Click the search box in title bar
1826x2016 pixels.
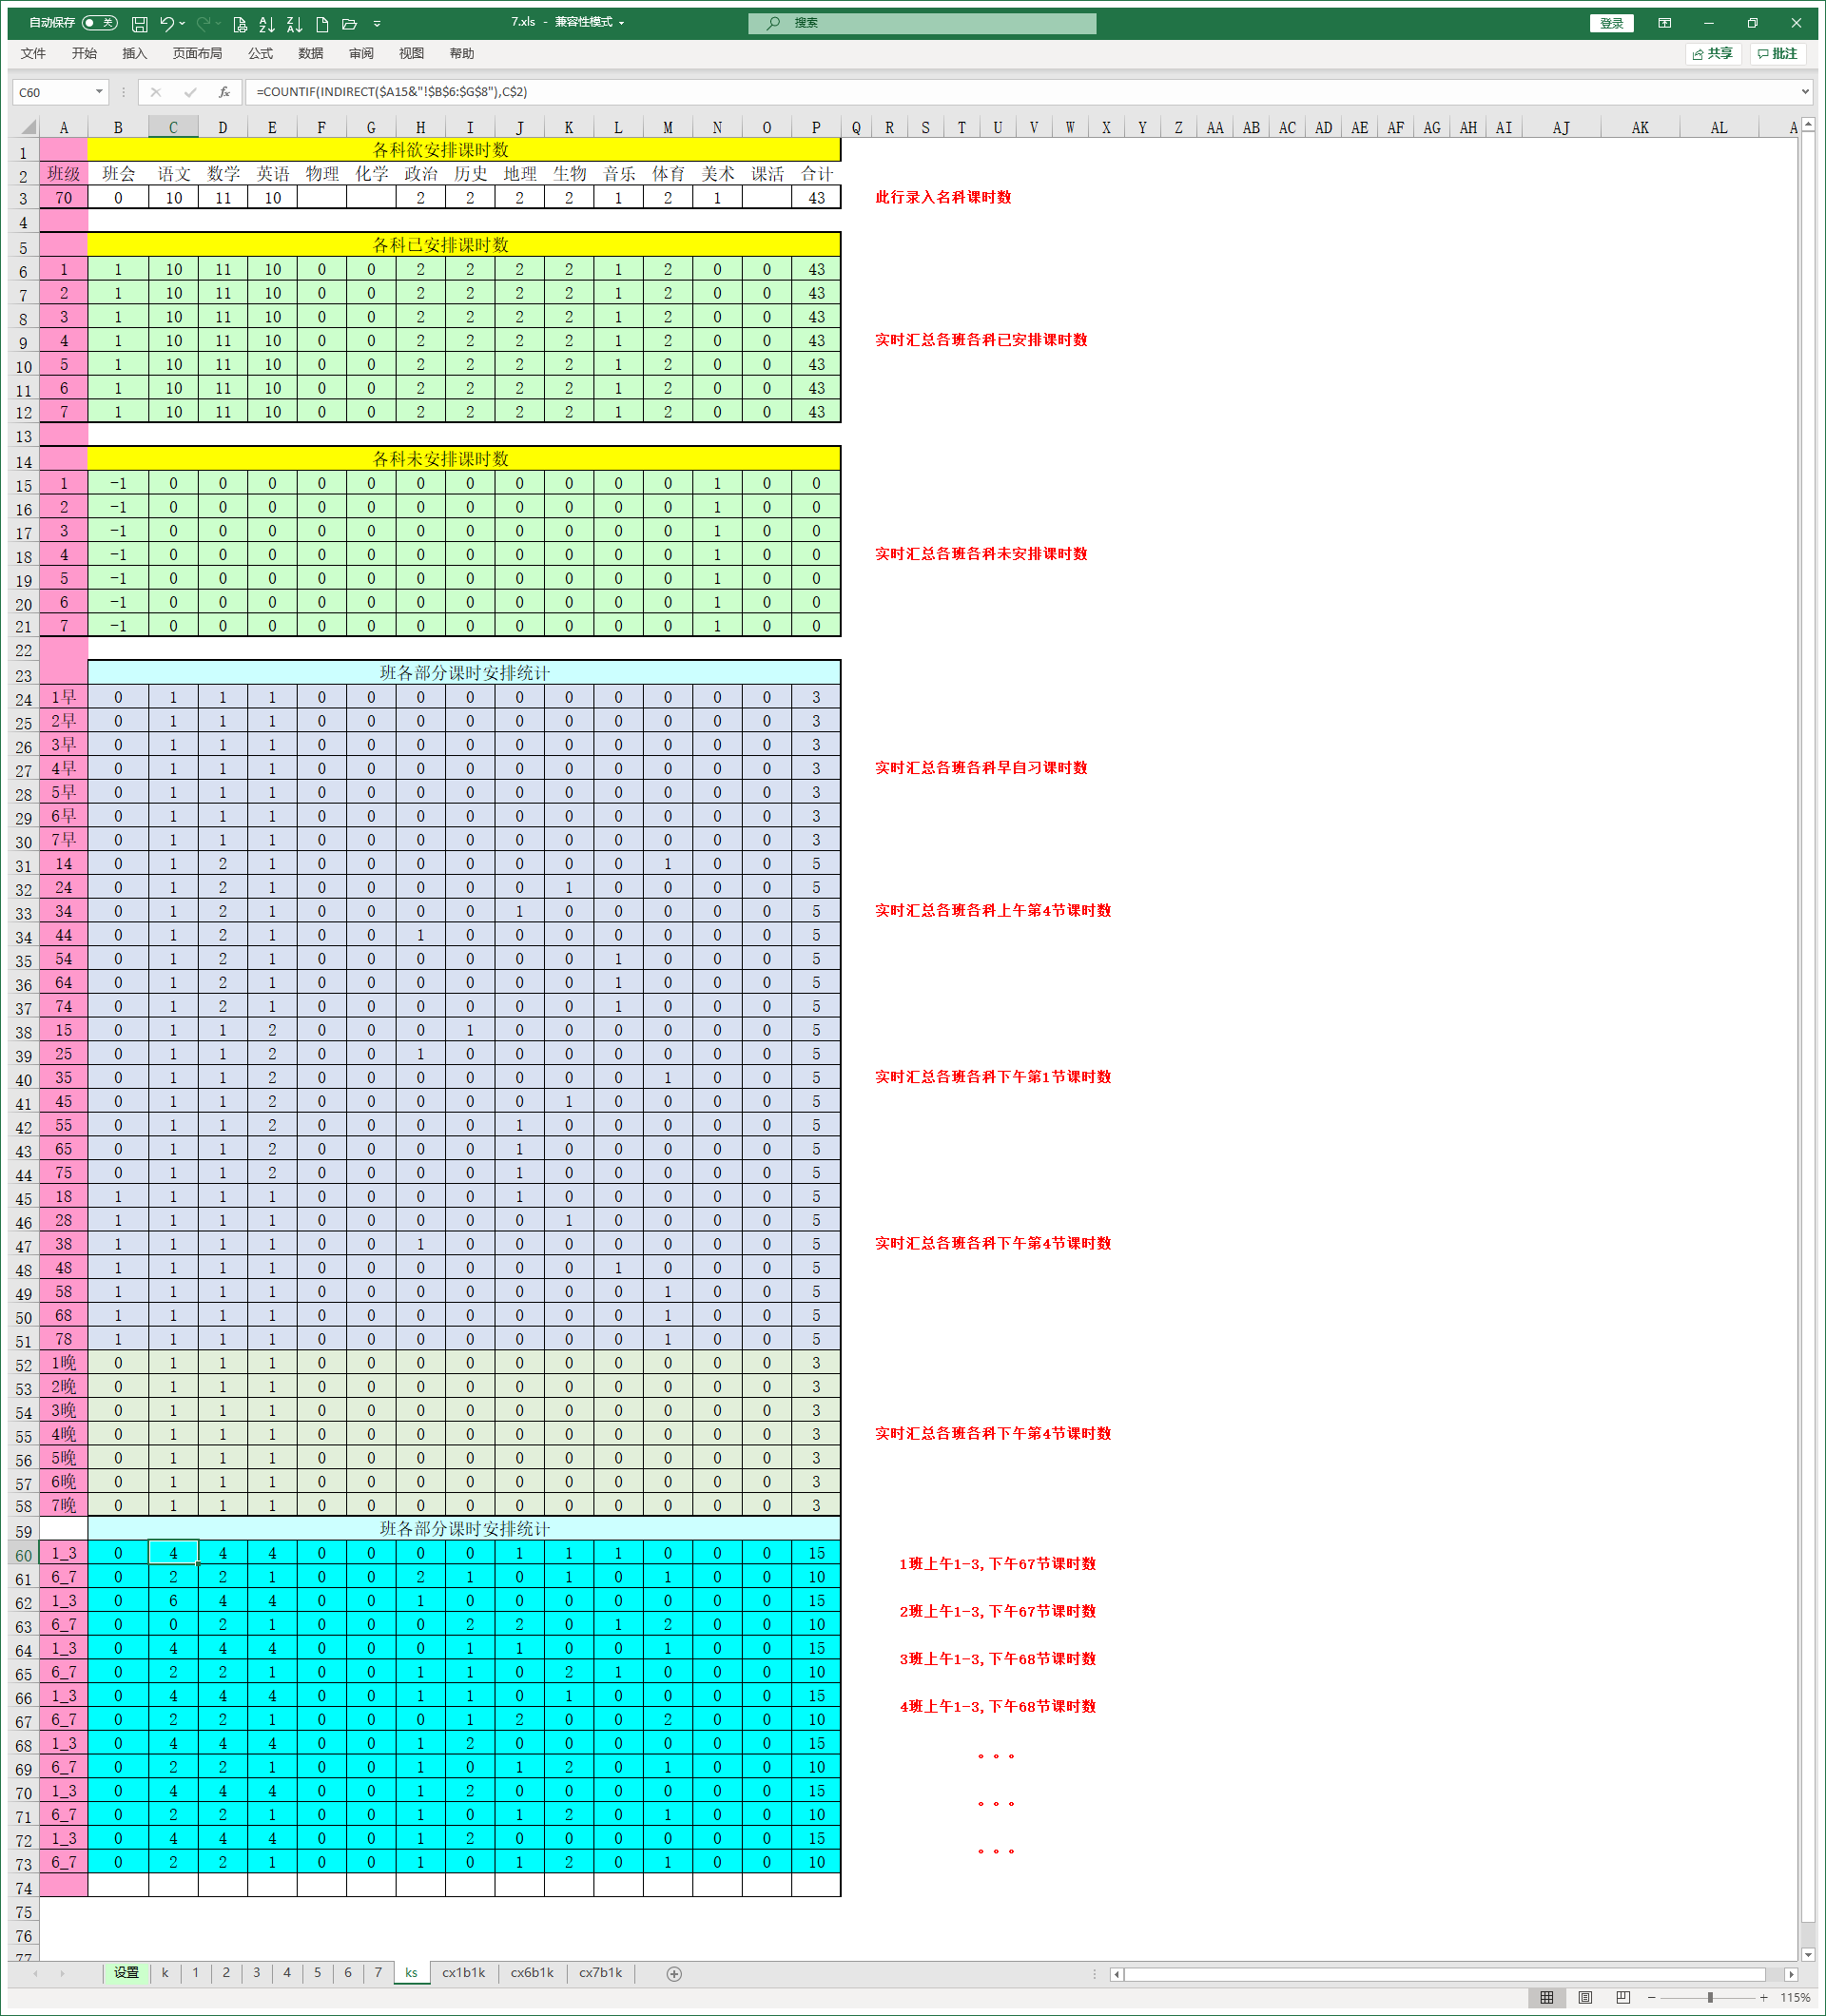921,23
